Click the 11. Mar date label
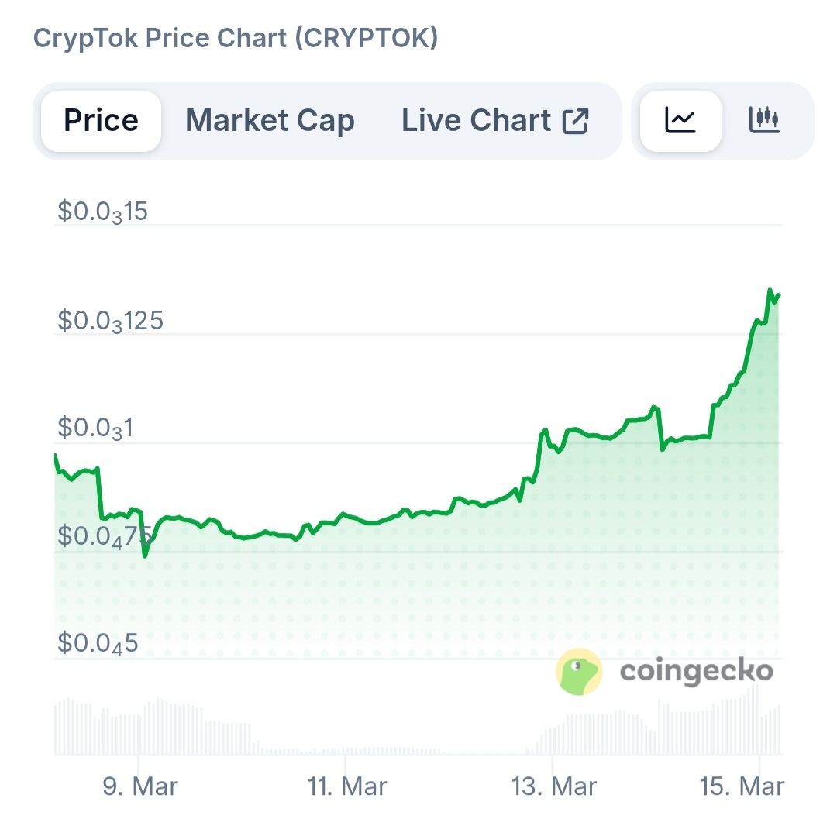The height and width of the screenshot is (819, 837). click(x=347, y=787)
